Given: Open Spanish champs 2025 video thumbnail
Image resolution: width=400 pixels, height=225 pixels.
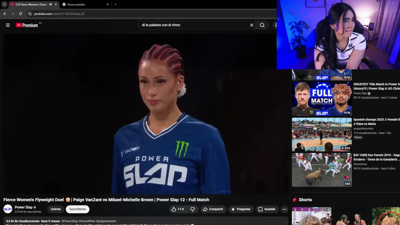Looking at the screenshot, I should click(x=322, y=134).
